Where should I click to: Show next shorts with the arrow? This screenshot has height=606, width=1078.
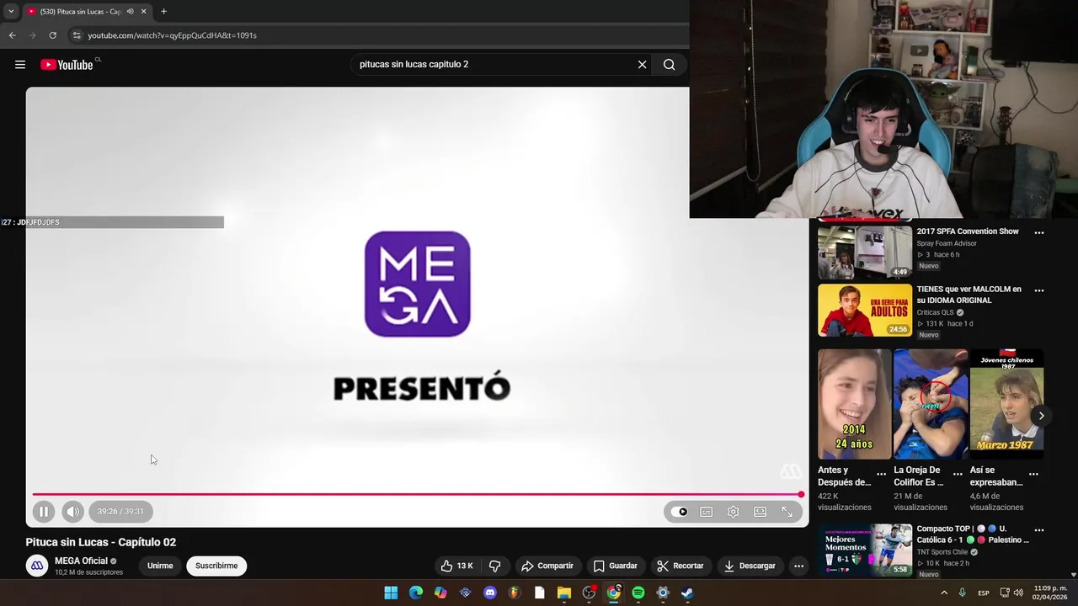(1041, 416)
